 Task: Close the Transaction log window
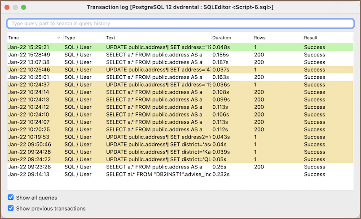7,8
